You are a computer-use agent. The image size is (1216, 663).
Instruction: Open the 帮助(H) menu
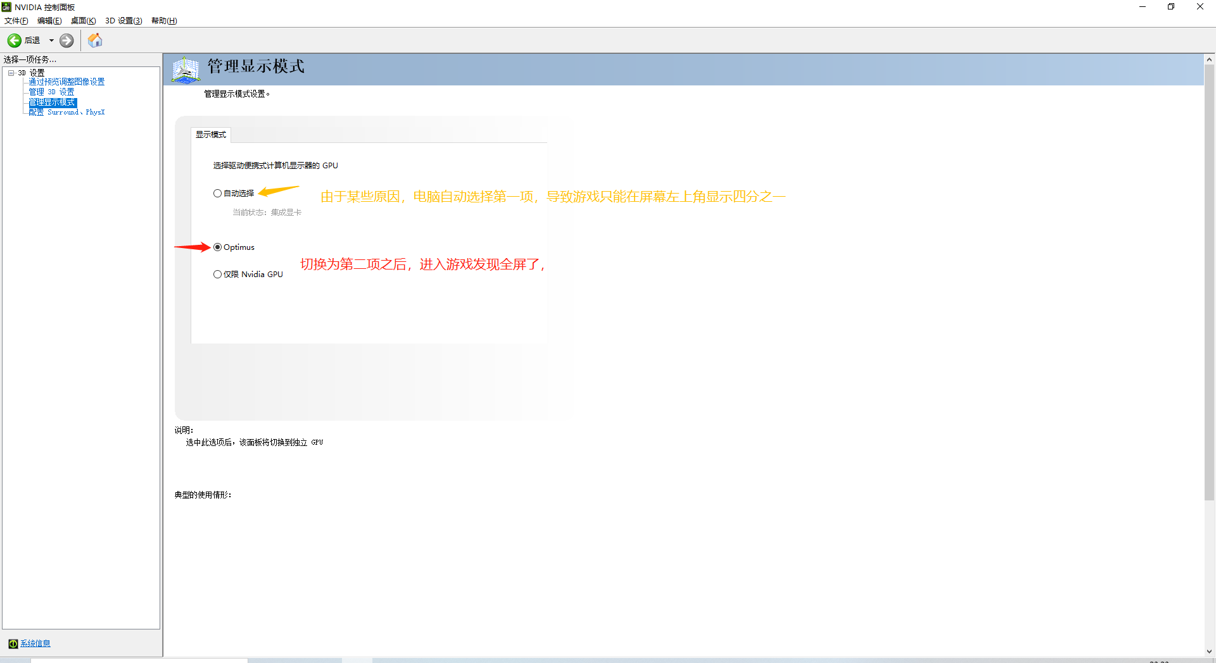(164, 21)
